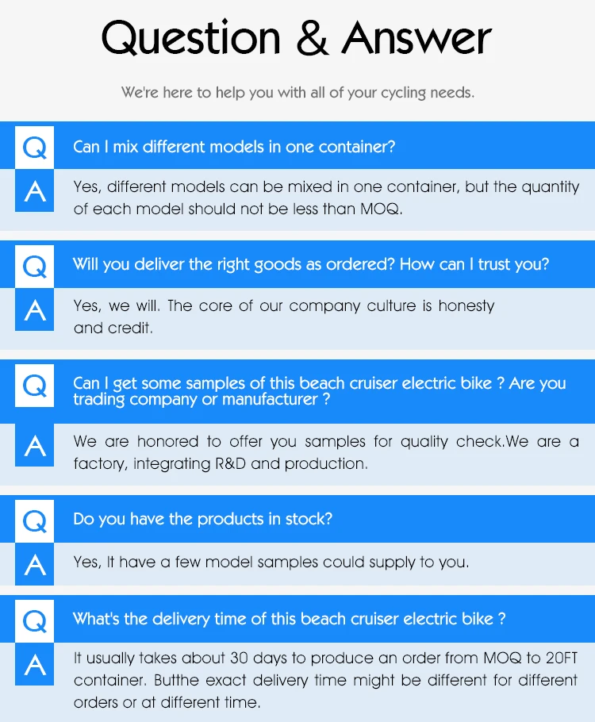Click the Q icon beside the samples question
The height and width of the screenshot is (722, 595).
35,386
